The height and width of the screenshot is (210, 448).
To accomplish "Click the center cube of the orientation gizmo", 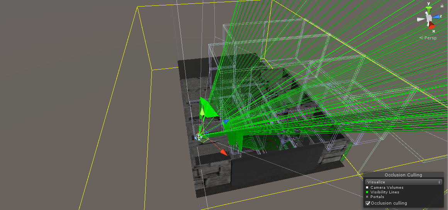I will click(429, 18).
